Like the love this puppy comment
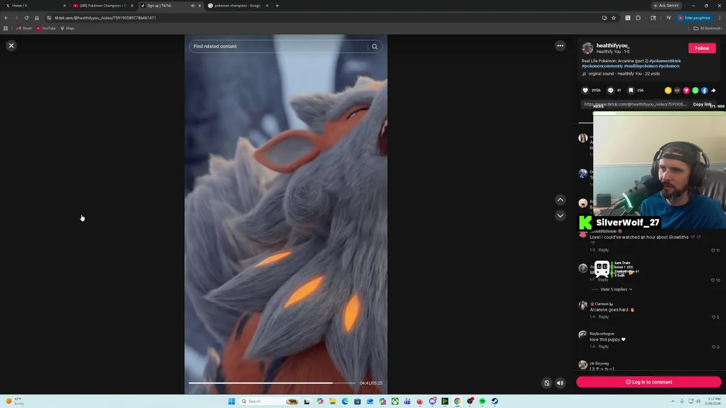Image resolution: width=726 pixels, height=408 pixels. [x=714, y=347]
